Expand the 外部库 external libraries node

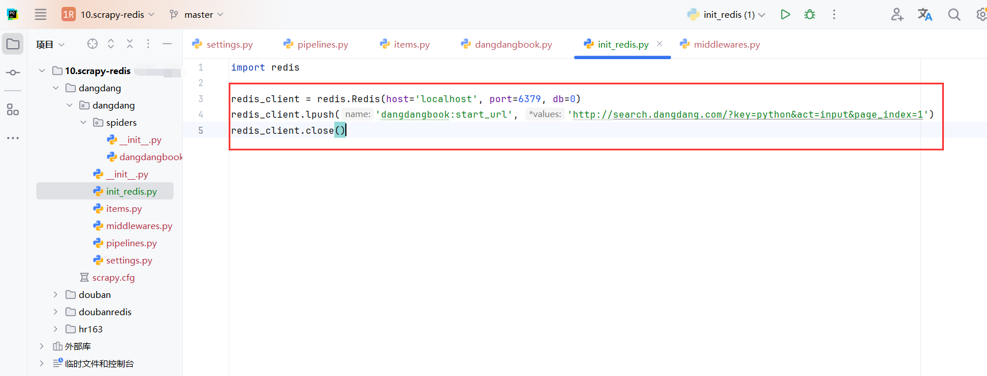(42, 346)
